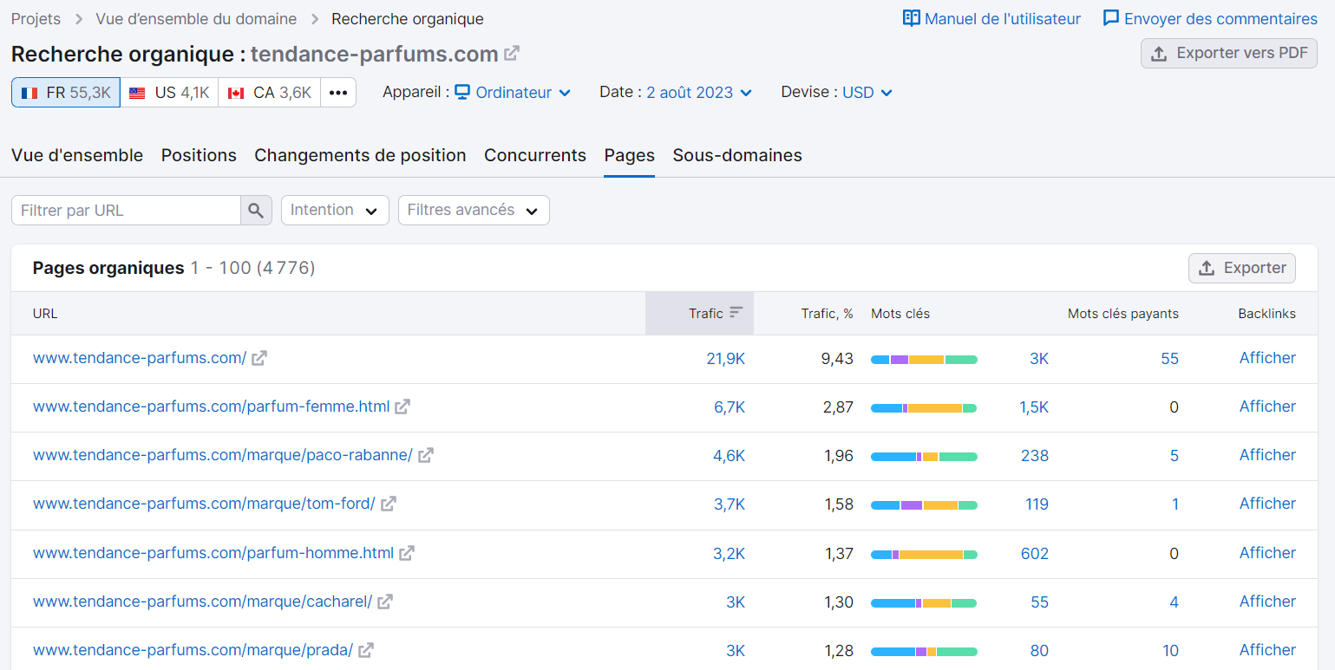Open external link icon for cacharel row
The image size is (1335, 670).
tap(385, 602)
